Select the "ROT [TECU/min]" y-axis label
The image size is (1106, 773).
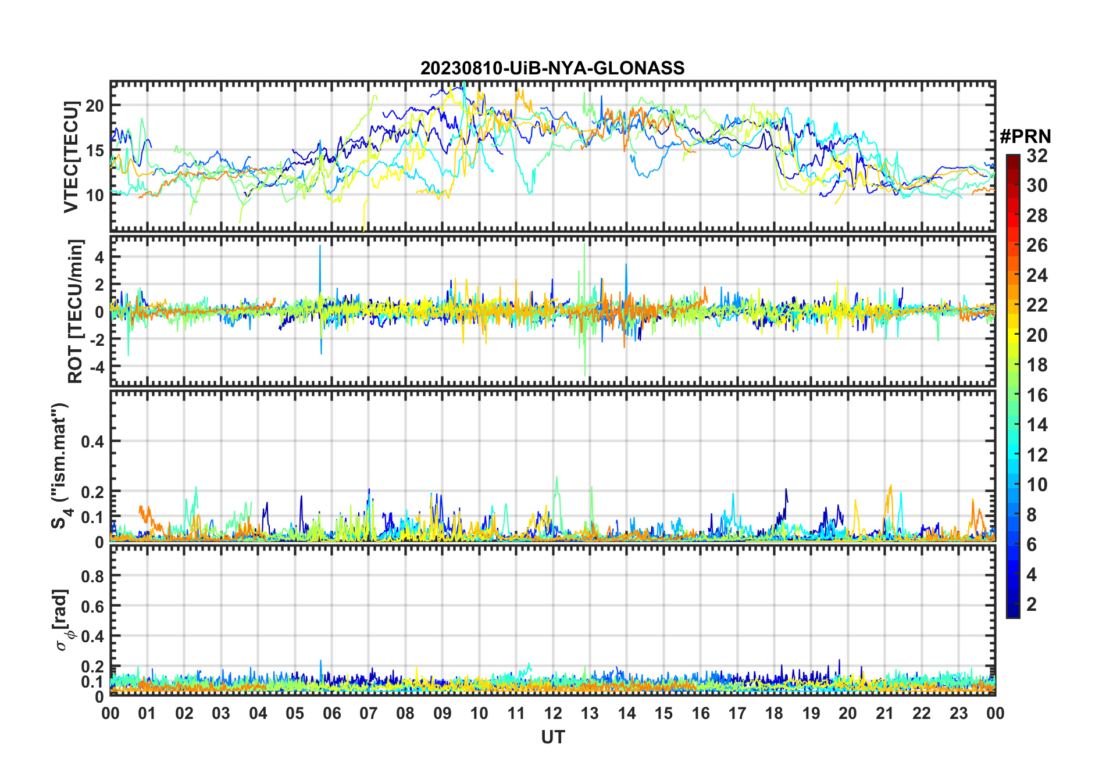click(75, 311)
